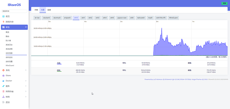Image resolution: width=230 pixels, height=109 pixels.
Task: Click the 入站 inbound legend label
Action: [x=59, y=63]
